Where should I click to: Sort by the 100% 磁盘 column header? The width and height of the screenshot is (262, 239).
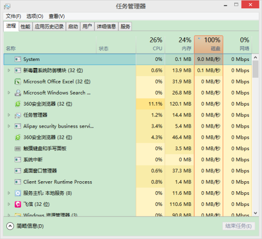[x=209, y=45]
